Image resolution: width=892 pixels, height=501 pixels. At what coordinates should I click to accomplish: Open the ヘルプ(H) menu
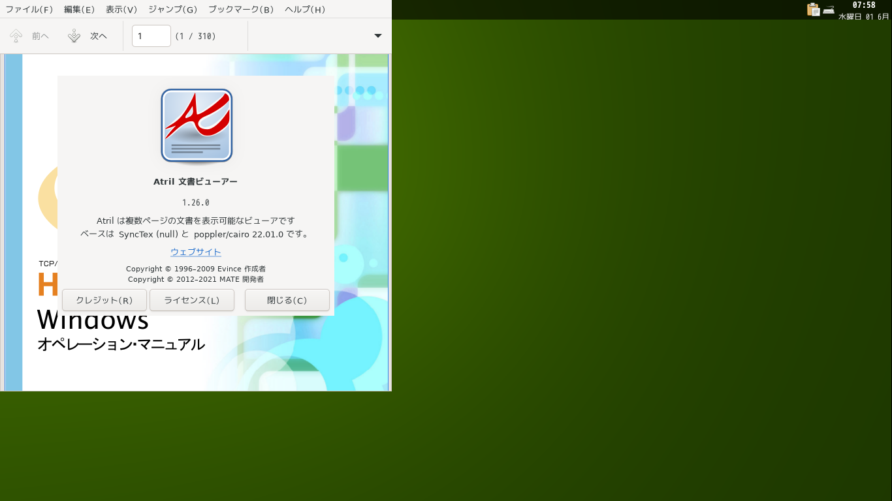coord(305,10)
